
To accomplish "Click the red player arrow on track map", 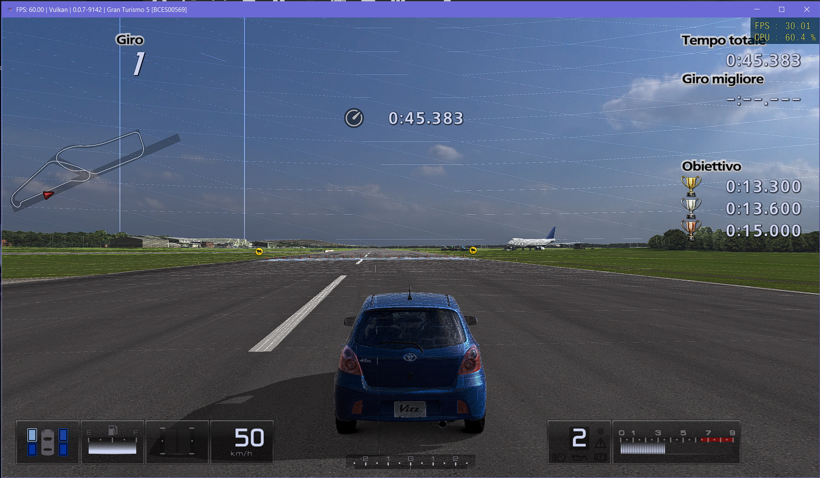I will coord(48,195).
